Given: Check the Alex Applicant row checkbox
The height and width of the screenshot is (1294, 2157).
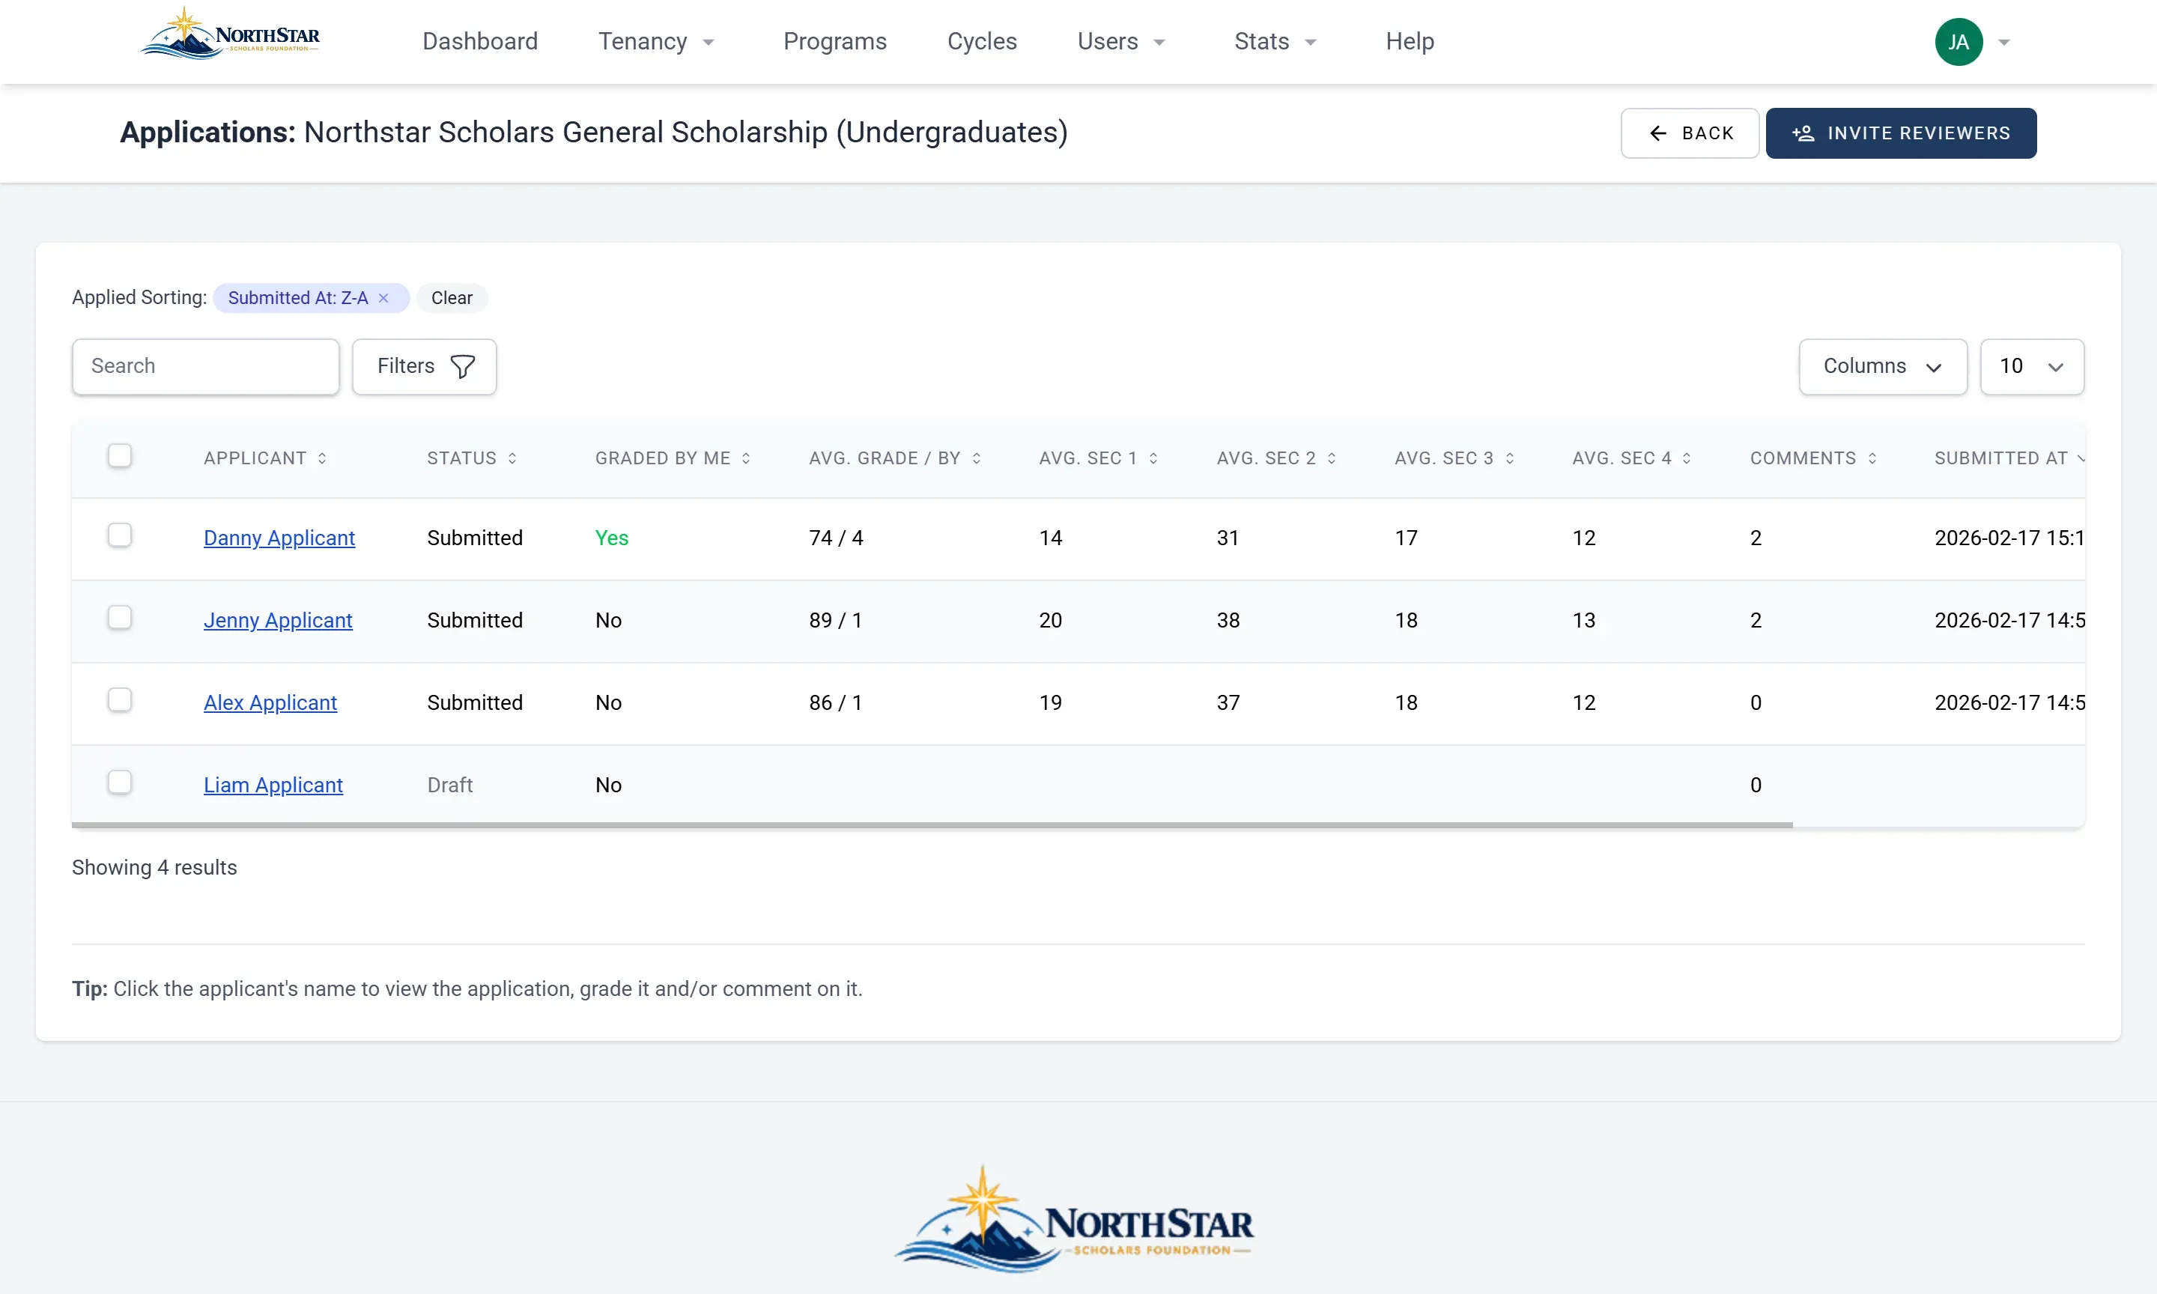Looking at the screenshot, I should [x=119, y=700].
